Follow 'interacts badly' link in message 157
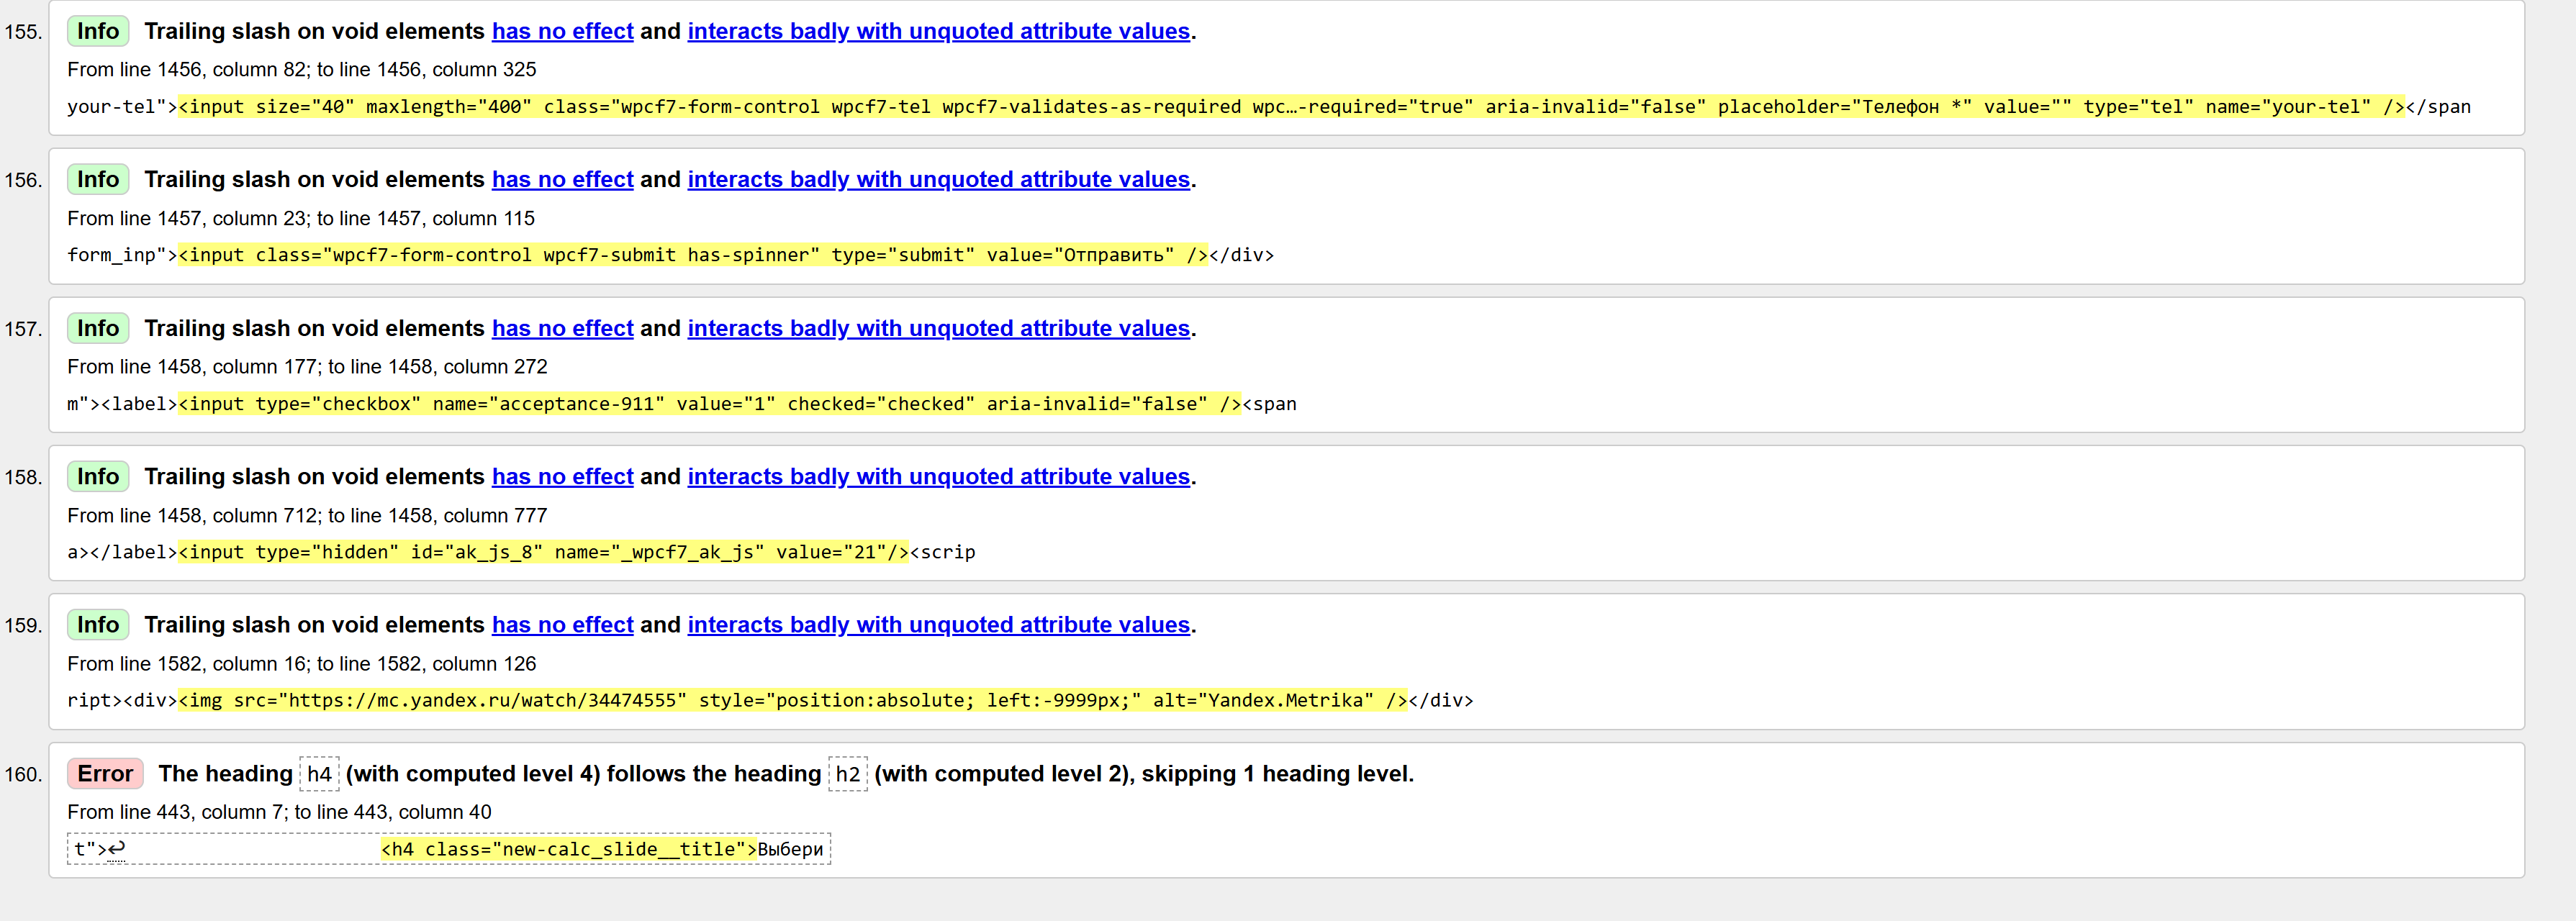This screenshot has height=921, width=2576. click(x=938, y=328)
